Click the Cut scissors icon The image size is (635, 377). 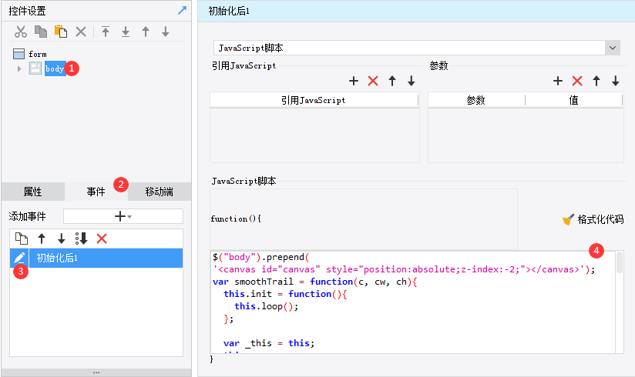click(x=21, y=32)
